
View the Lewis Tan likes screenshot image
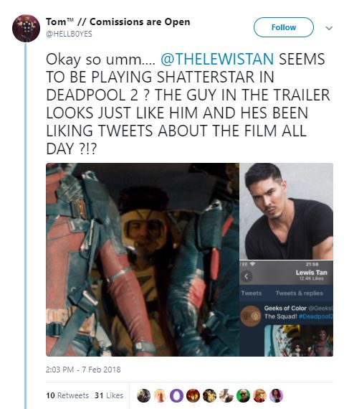(287, 309)
